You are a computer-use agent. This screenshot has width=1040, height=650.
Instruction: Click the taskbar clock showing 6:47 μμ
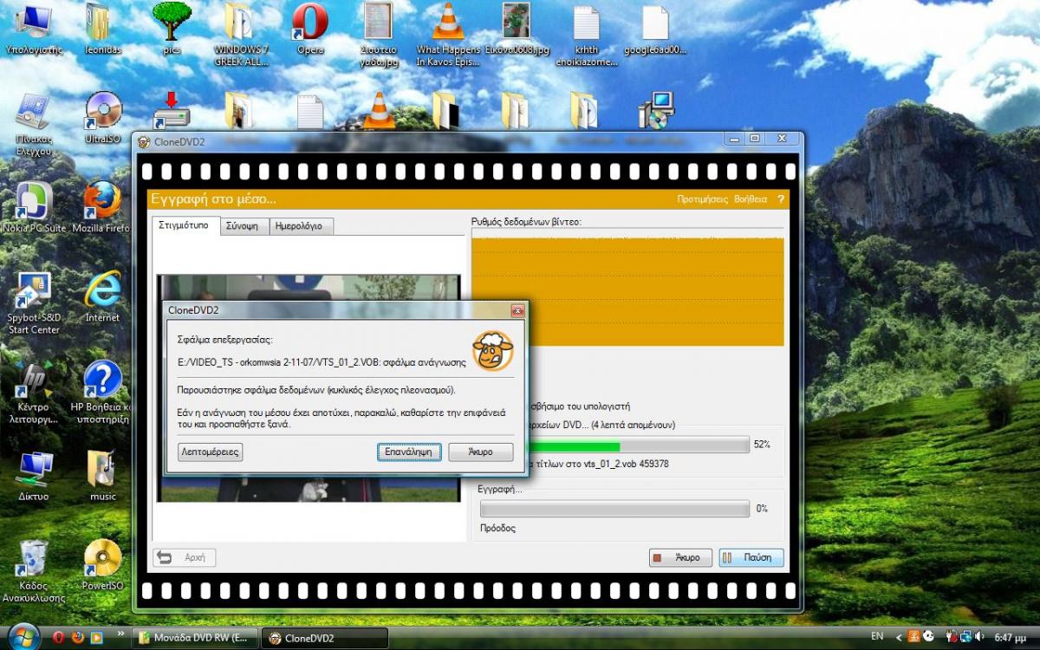click(1010, 637)
